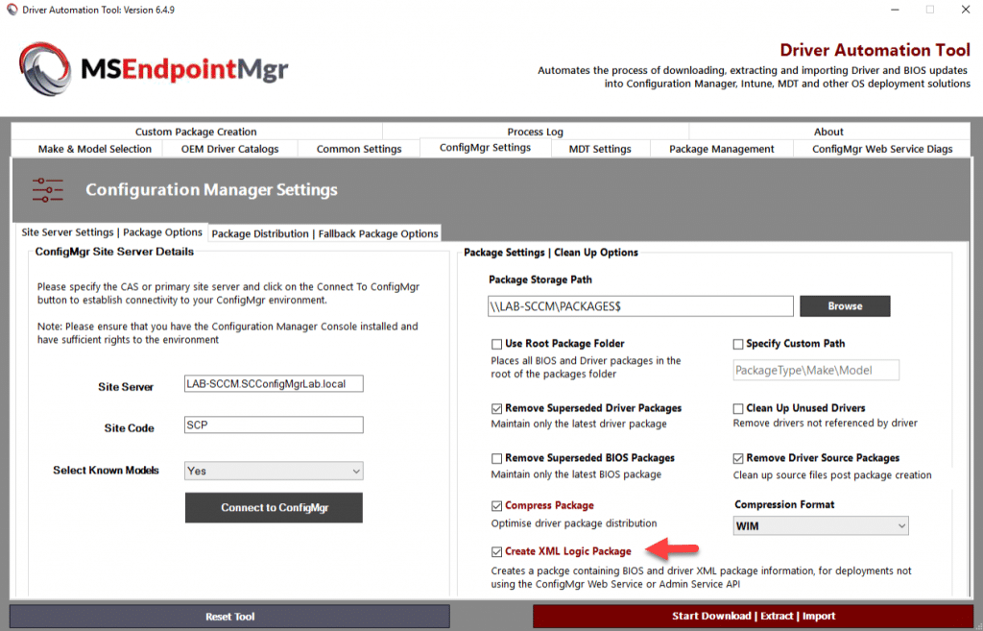
Task: Check the Clean Up Unused Drivers option
Action: tap(738, 409)
